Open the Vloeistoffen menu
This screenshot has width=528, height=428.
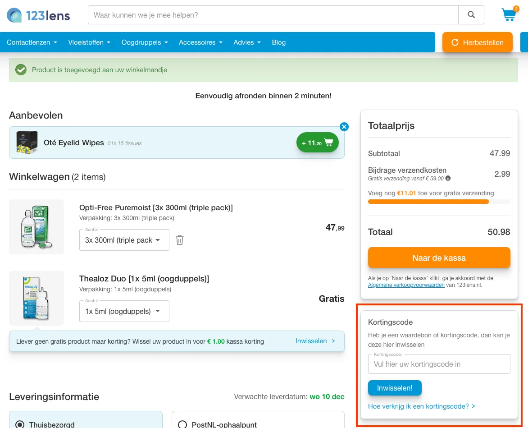pos(89,42)
